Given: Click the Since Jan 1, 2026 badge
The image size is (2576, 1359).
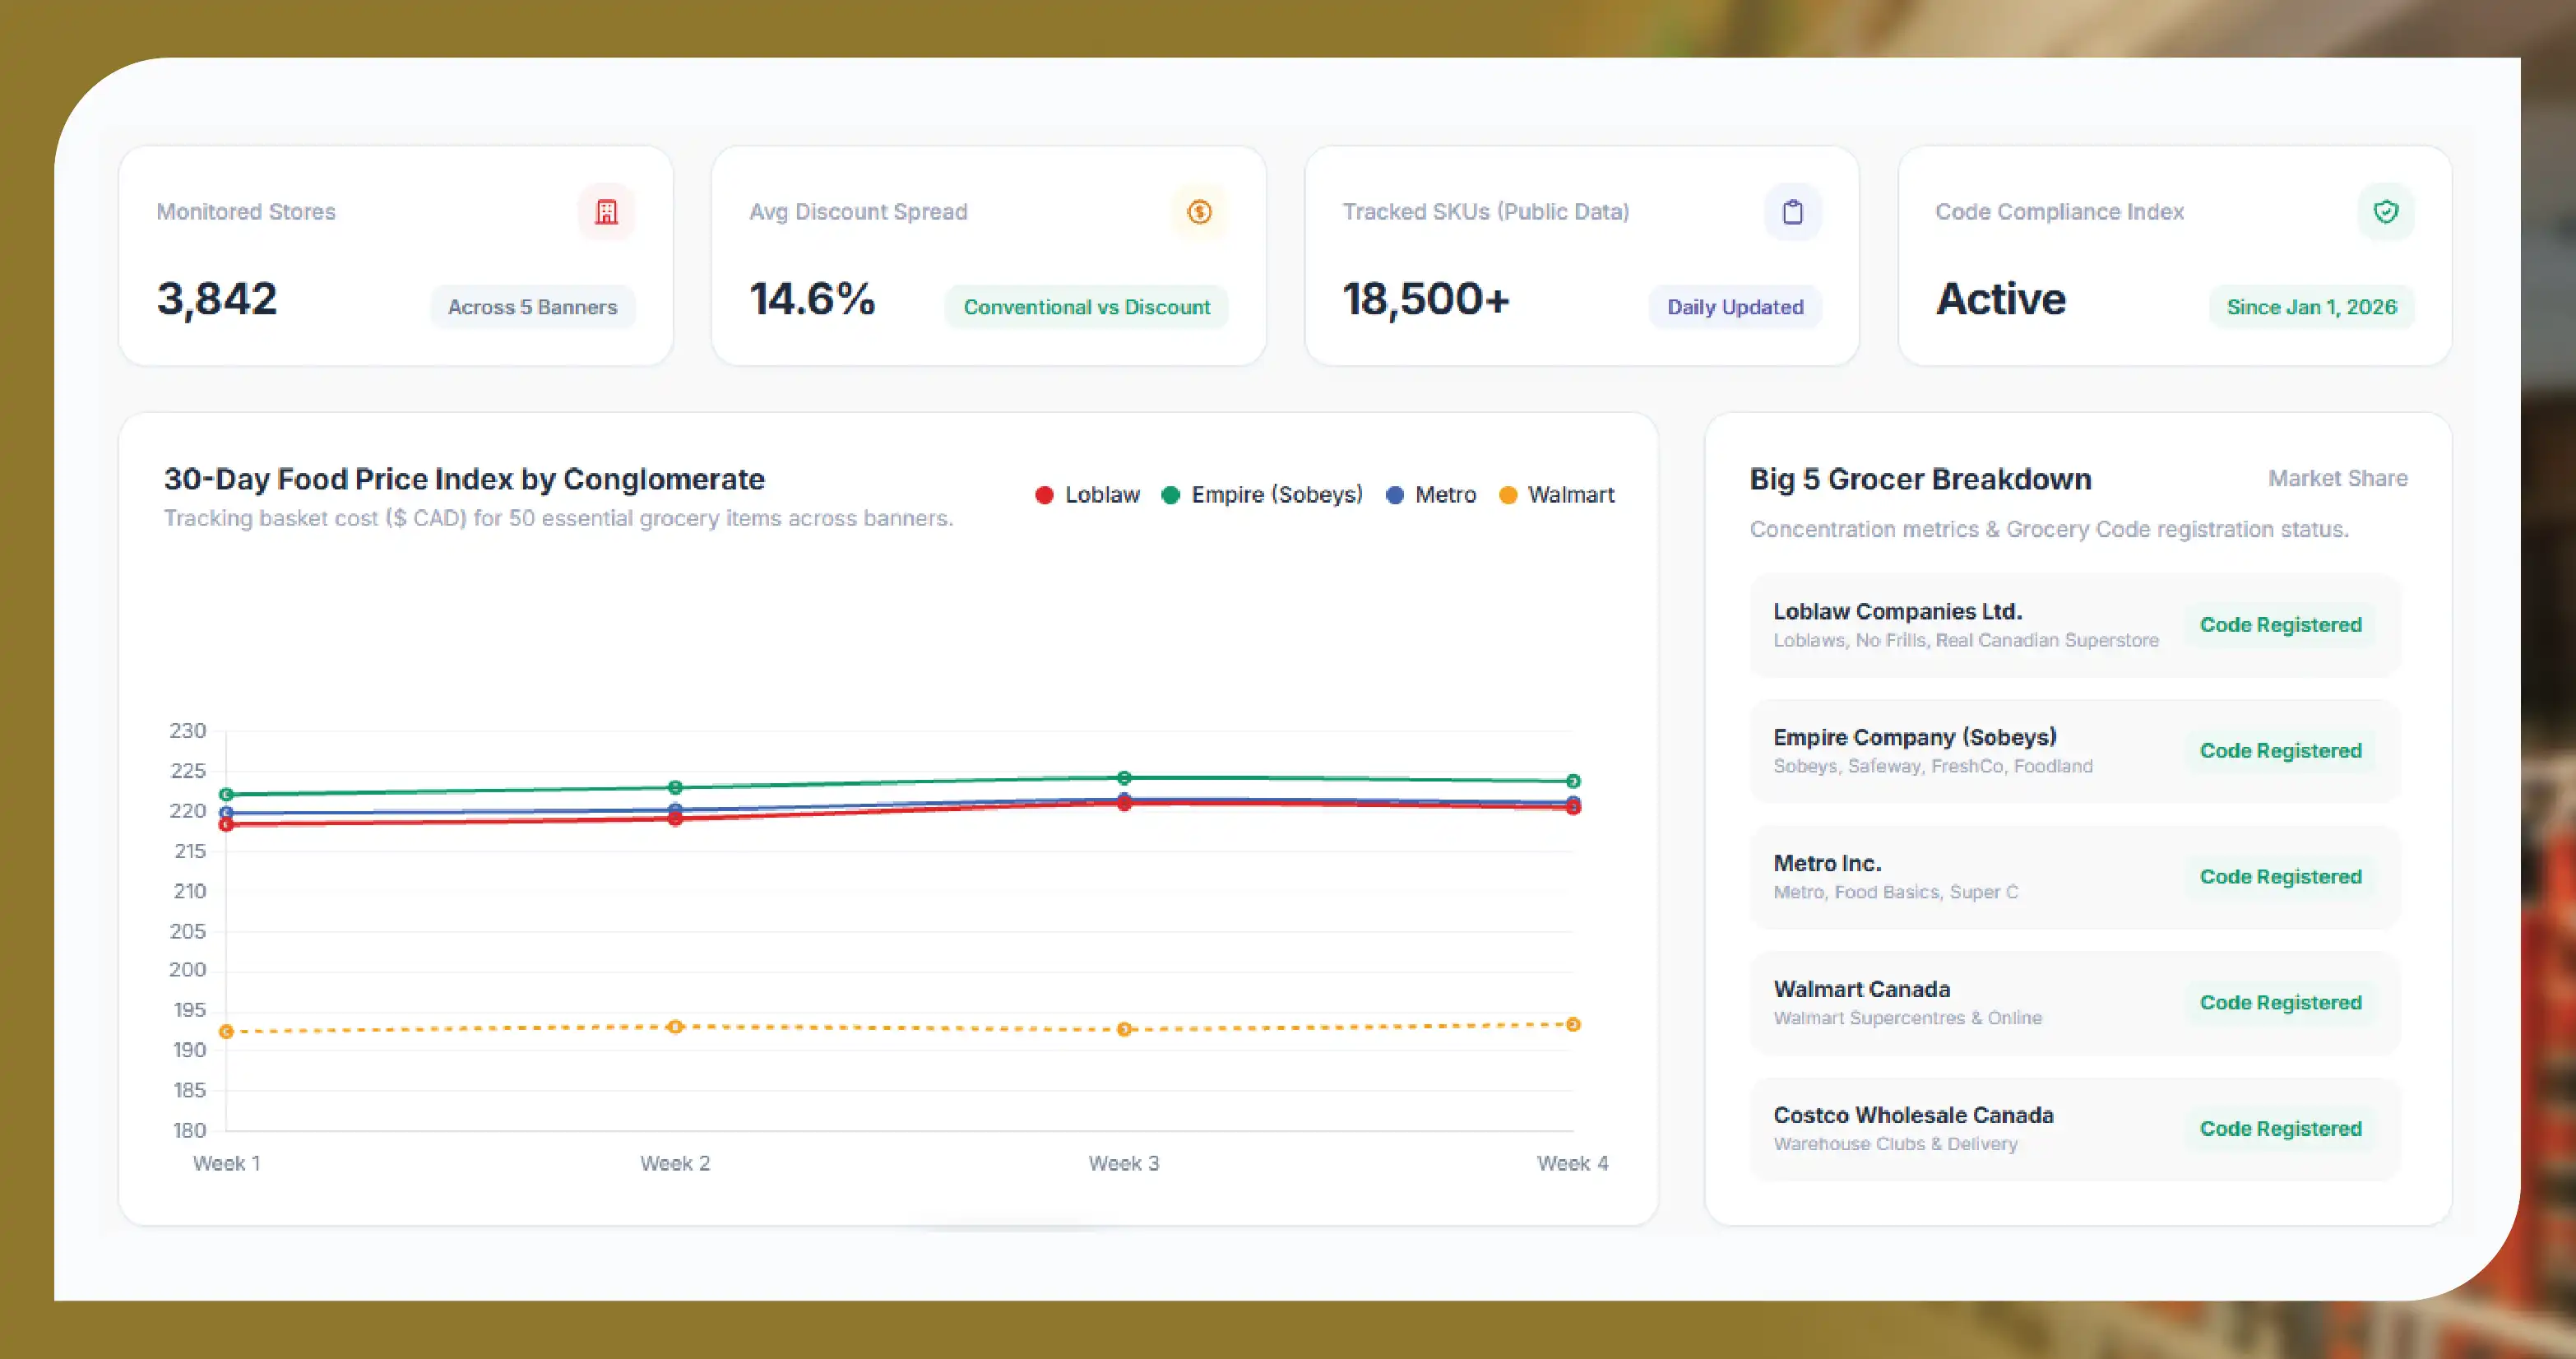Looking at the screenshot, I should 2311,307.
